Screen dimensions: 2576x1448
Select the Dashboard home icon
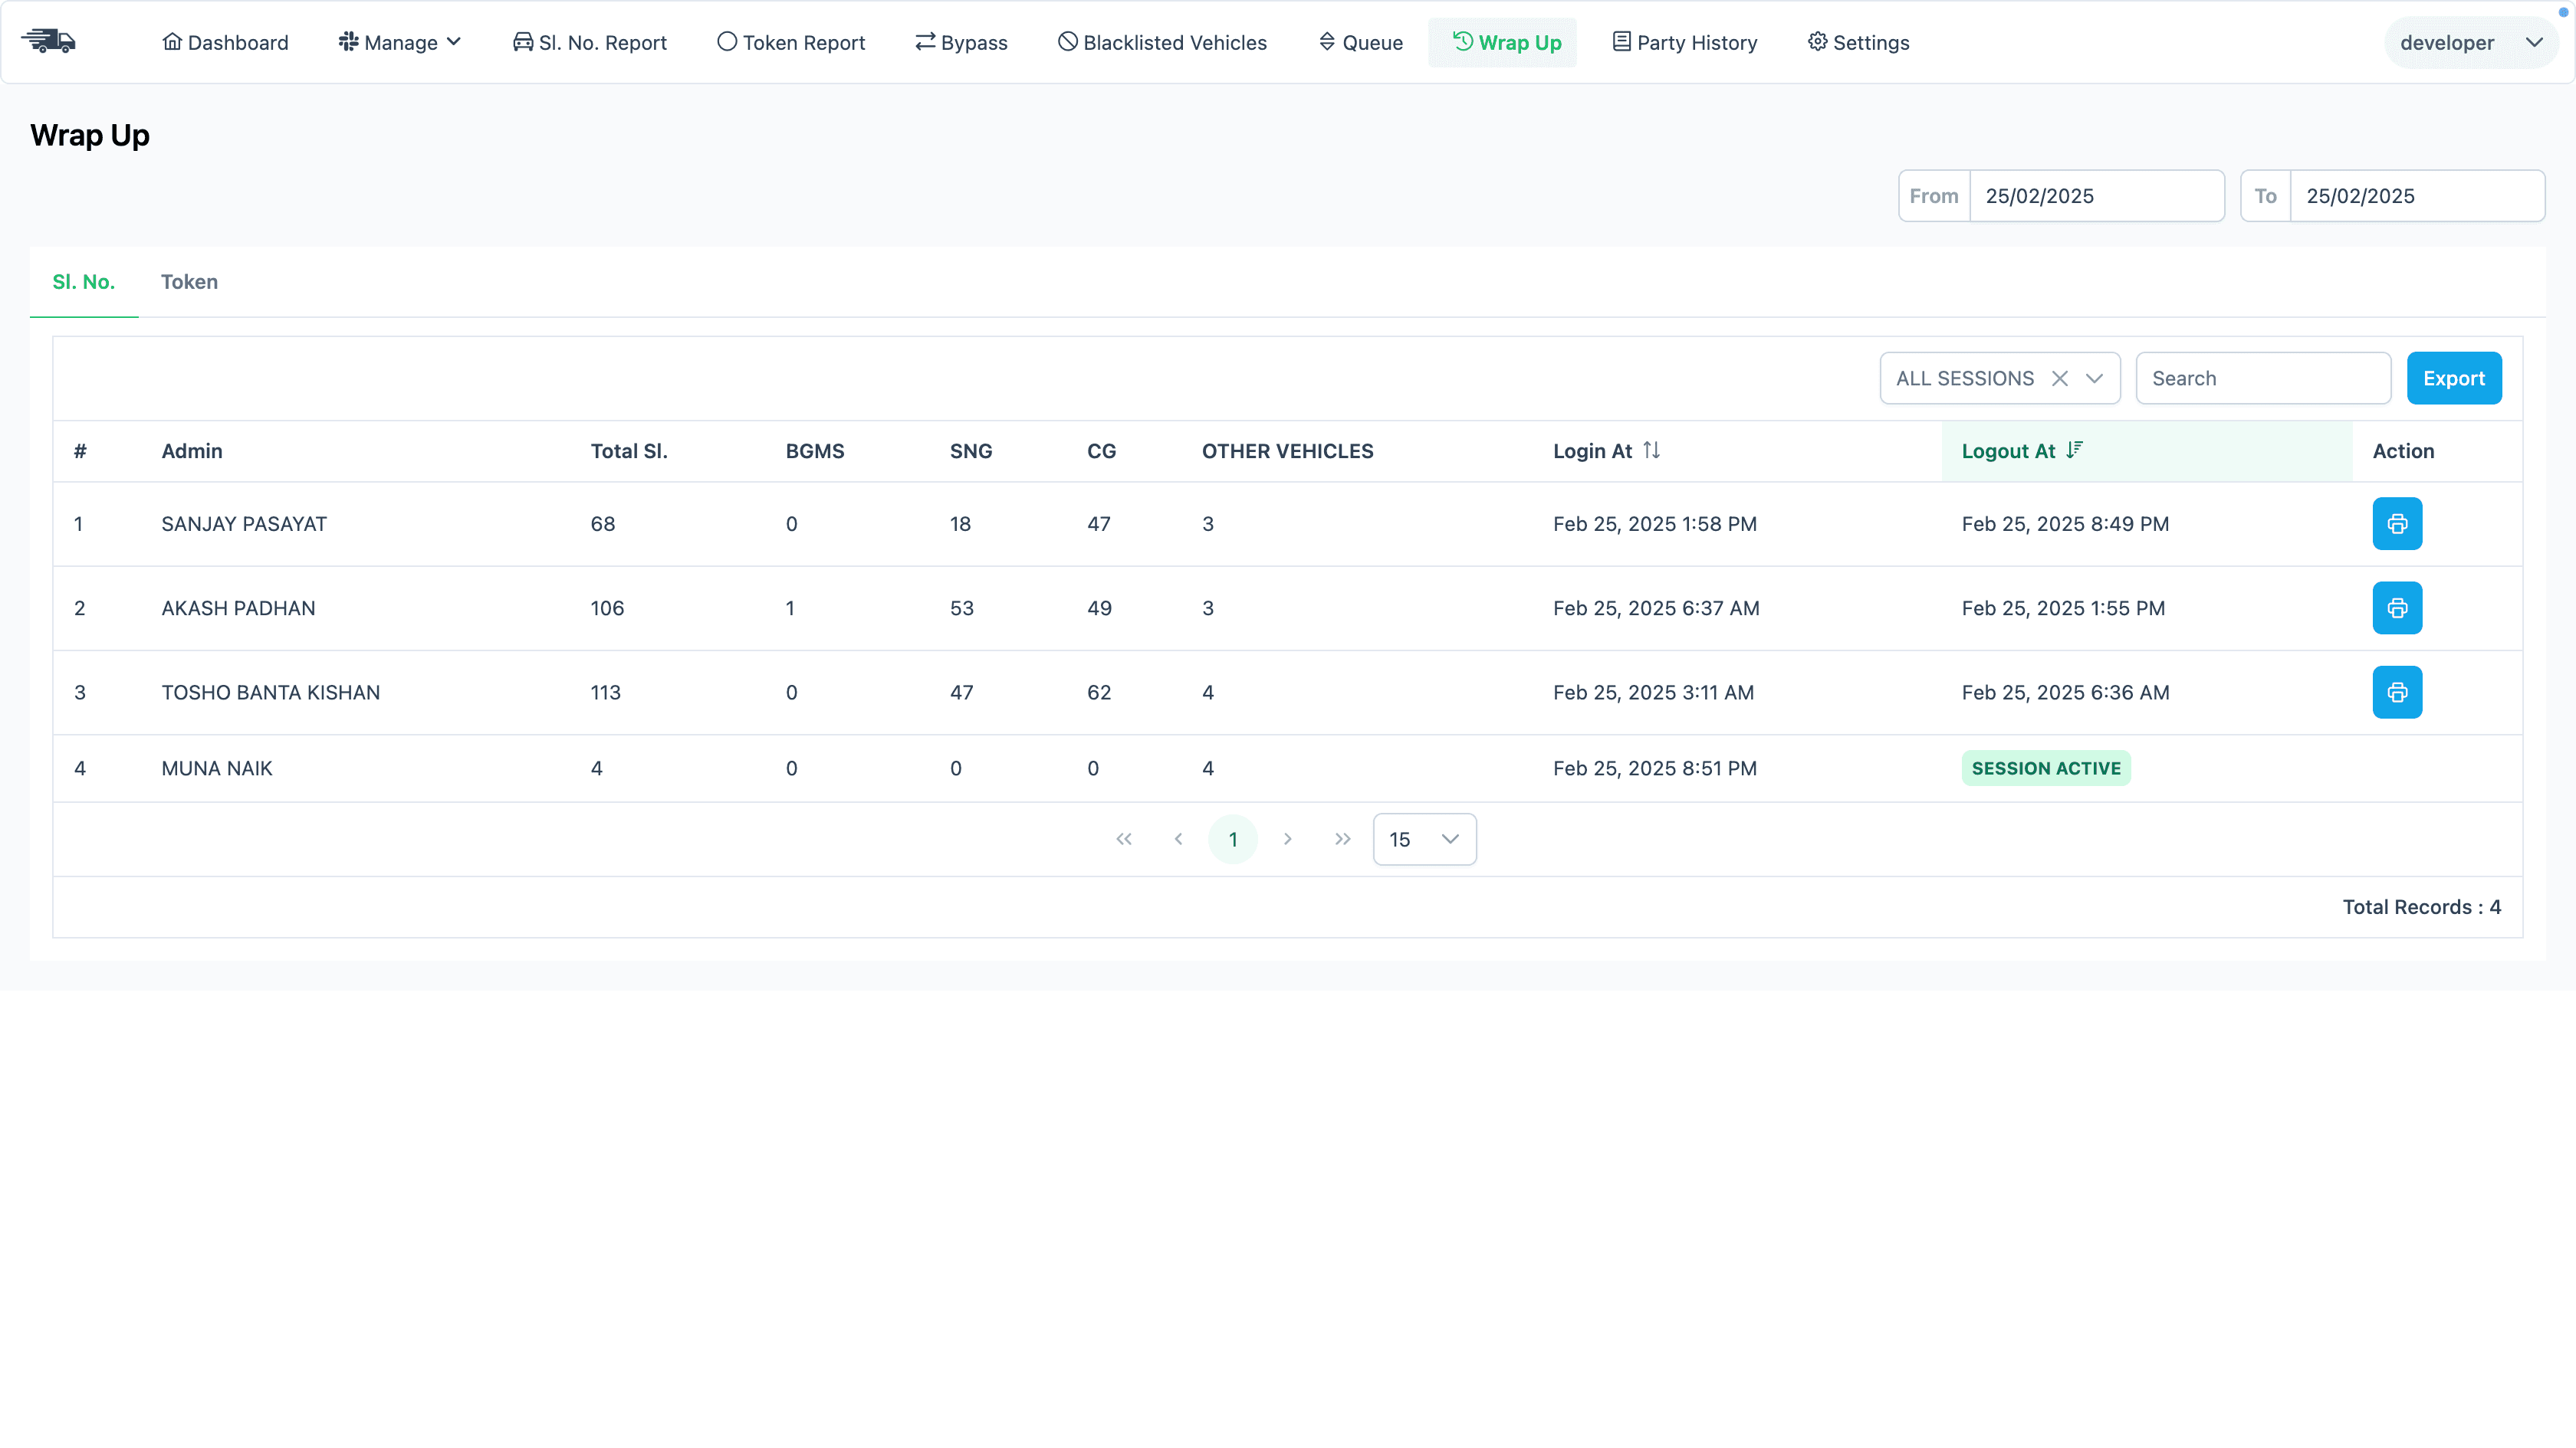[x=172, y=41]
